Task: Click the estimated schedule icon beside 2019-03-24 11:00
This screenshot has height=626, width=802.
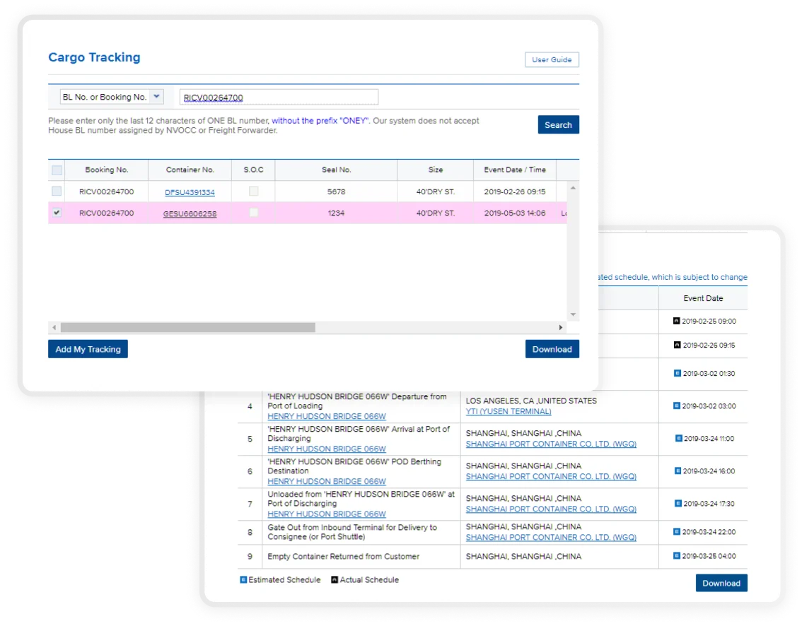Action: [x=678, y=438]
